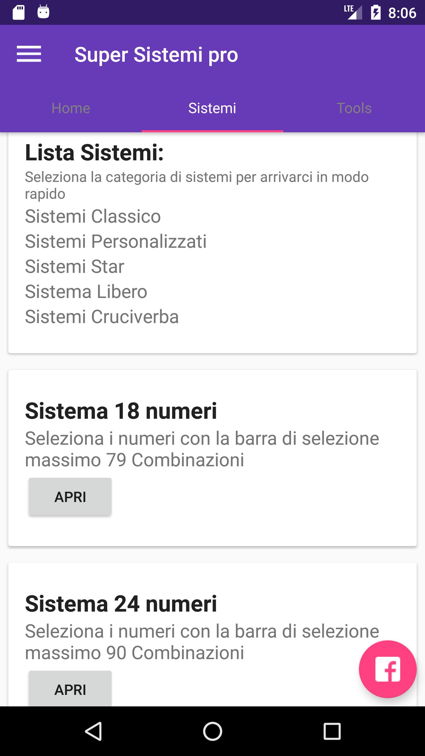Jump to Sistemi Personalizzati category

point(116,241)
